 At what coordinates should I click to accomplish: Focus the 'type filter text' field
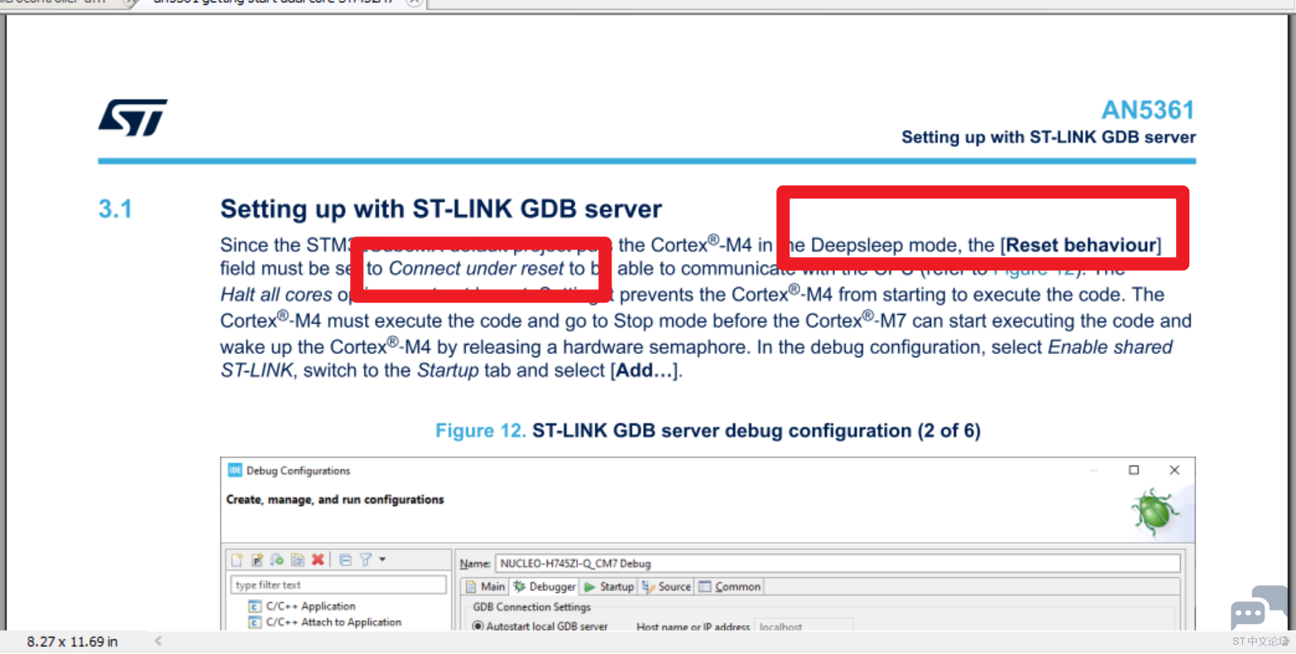(x=338, y=585)
